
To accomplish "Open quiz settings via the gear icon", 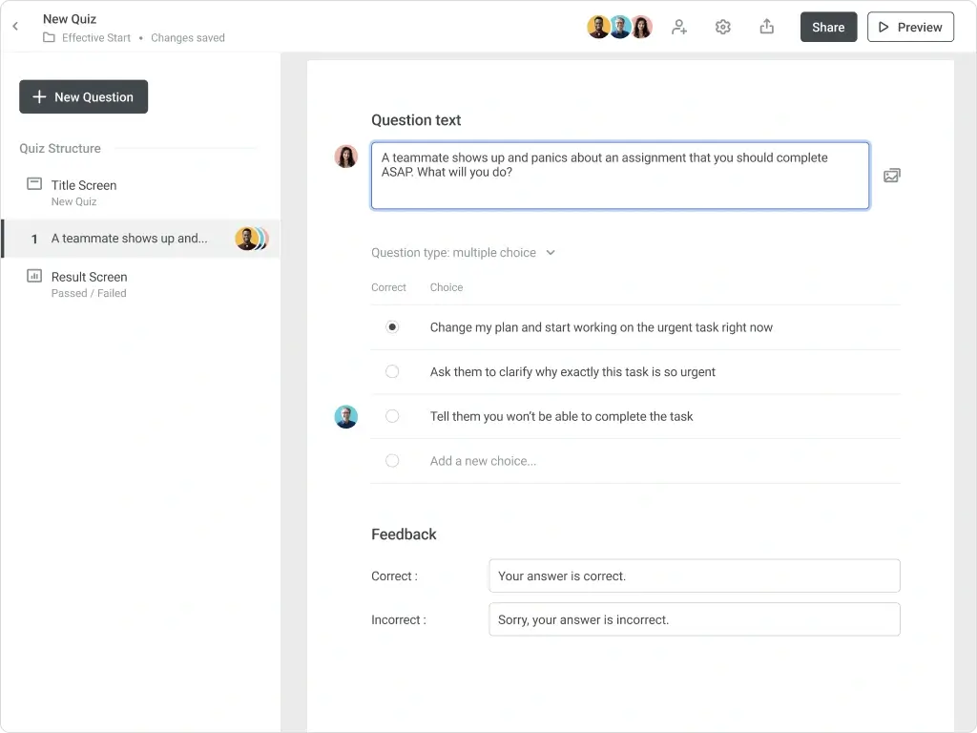I will click(x=722, y=27).
